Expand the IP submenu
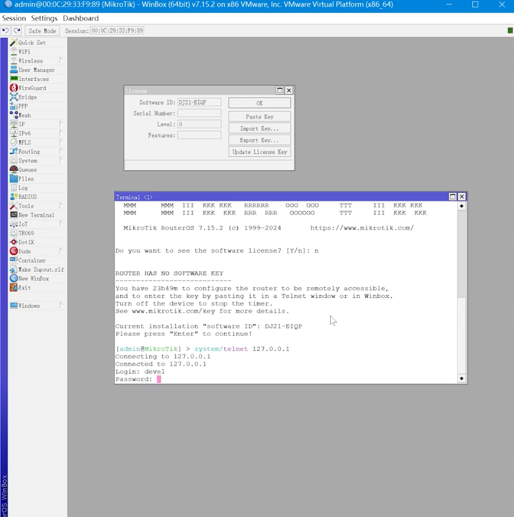 click(61, 124)
